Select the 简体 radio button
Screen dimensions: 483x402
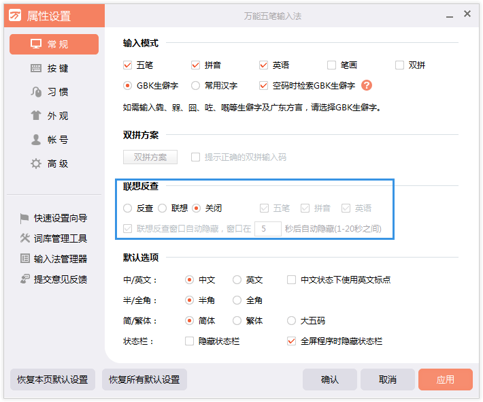[x=189, y=320]
